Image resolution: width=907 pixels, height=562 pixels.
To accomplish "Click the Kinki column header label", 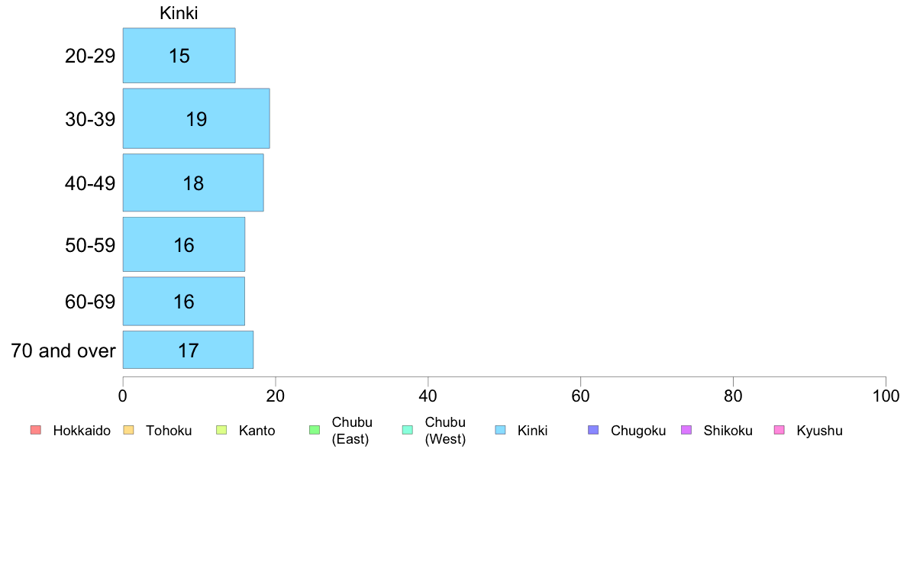I will [x=179, y=13].
